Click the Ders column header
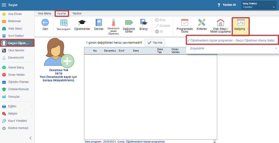Image resolution: width=279 pixels, height=143 pixels. 136,51
